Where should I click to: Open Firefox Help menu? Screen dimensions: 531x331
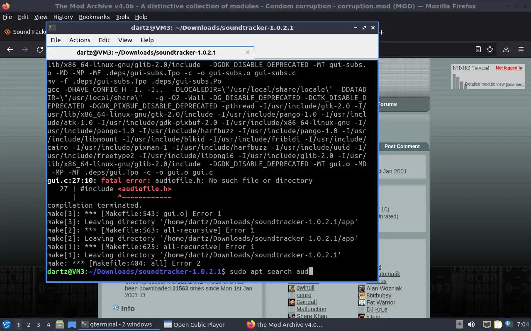[141, 17]
